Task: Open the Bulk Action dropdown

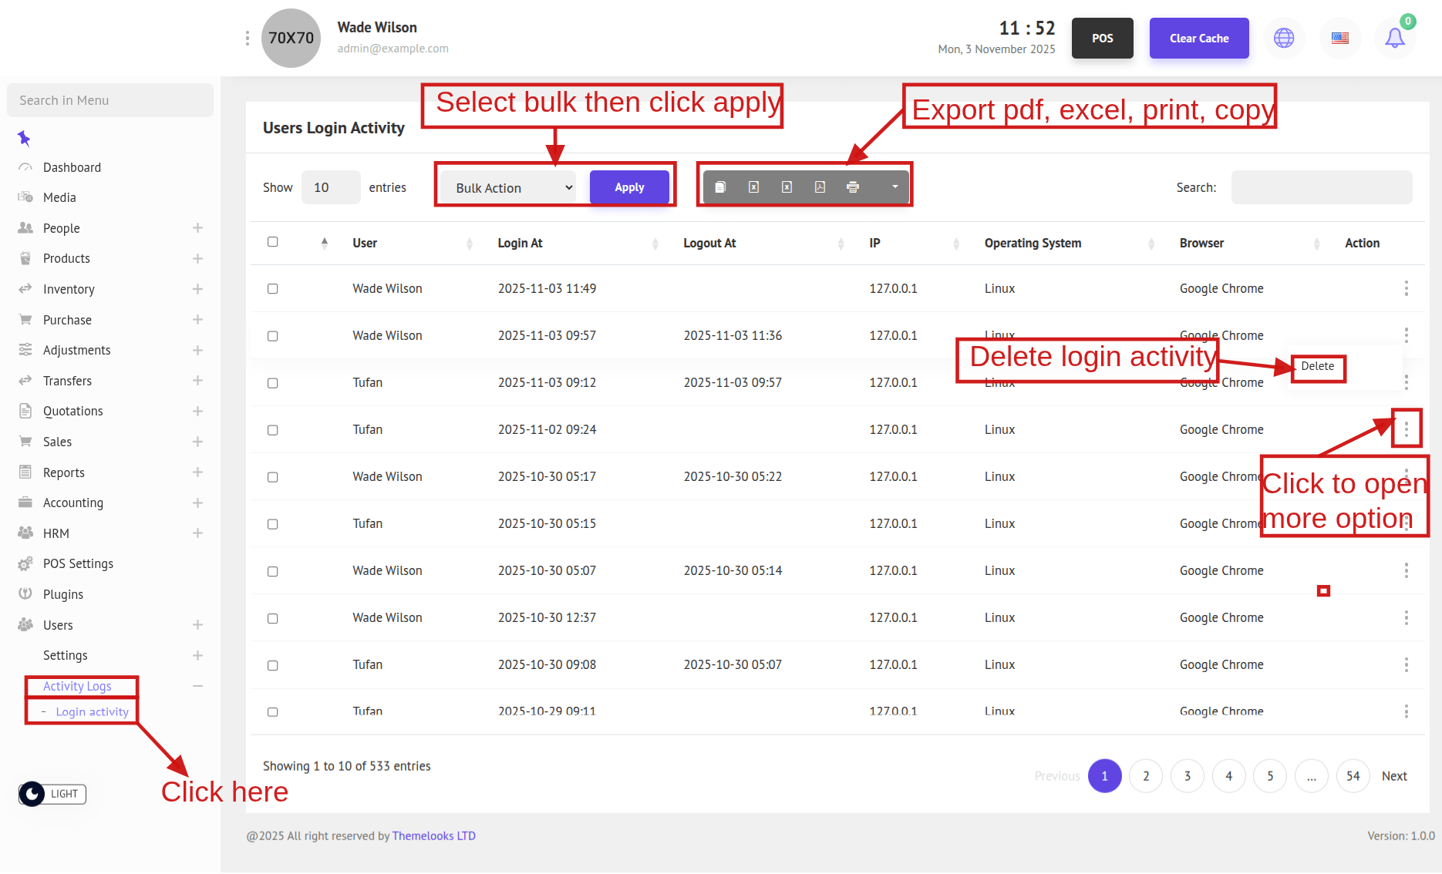Action: 511,188
